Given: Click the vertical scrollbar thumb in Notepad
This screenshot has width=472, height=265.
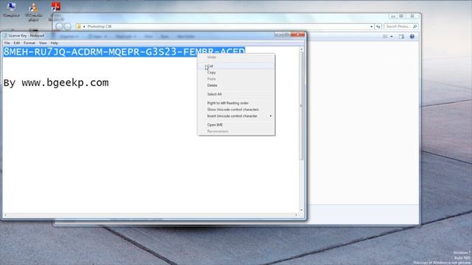Looking at the screenshot, I should click(302, 105).
